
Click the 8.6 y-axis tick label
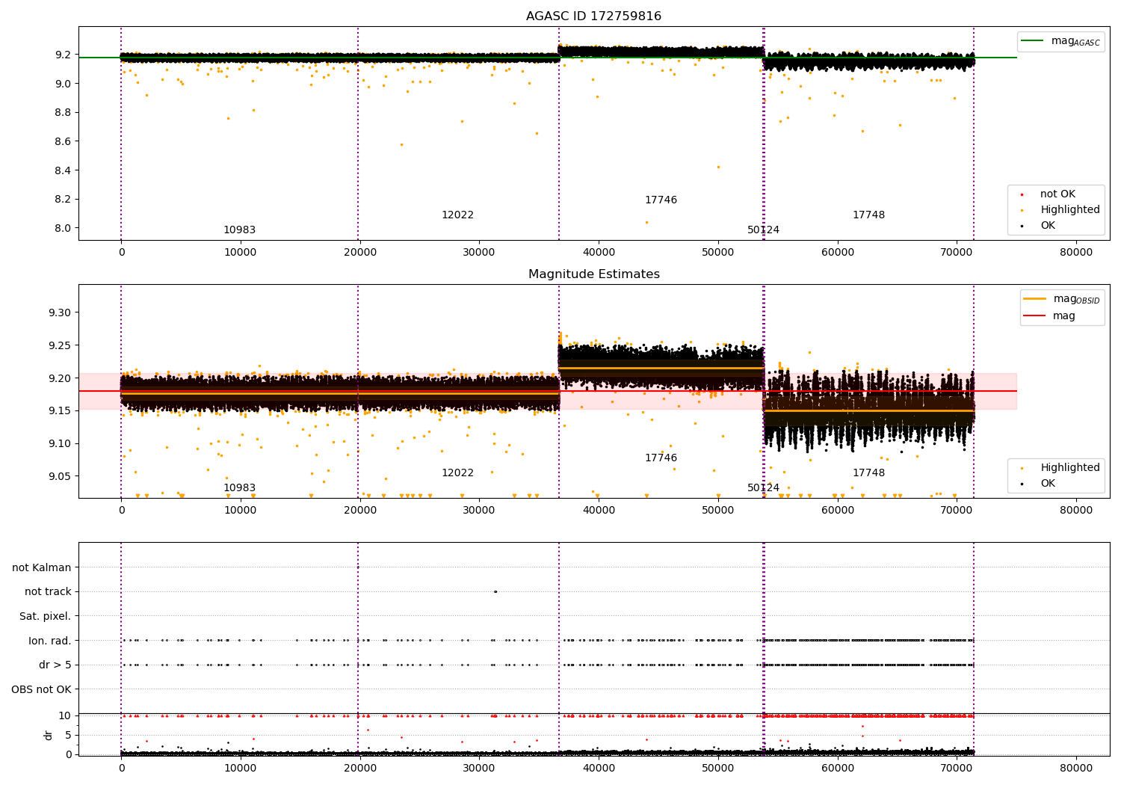click(63, 142)
